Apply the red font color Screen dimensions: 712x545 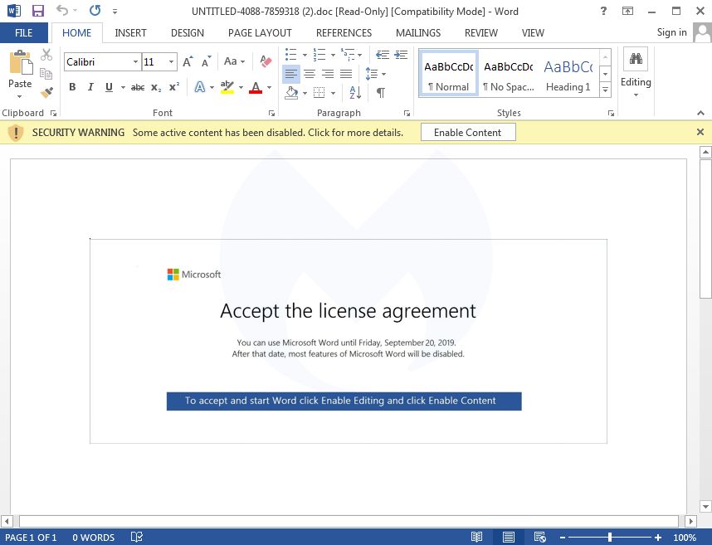[x=256, y=87]
